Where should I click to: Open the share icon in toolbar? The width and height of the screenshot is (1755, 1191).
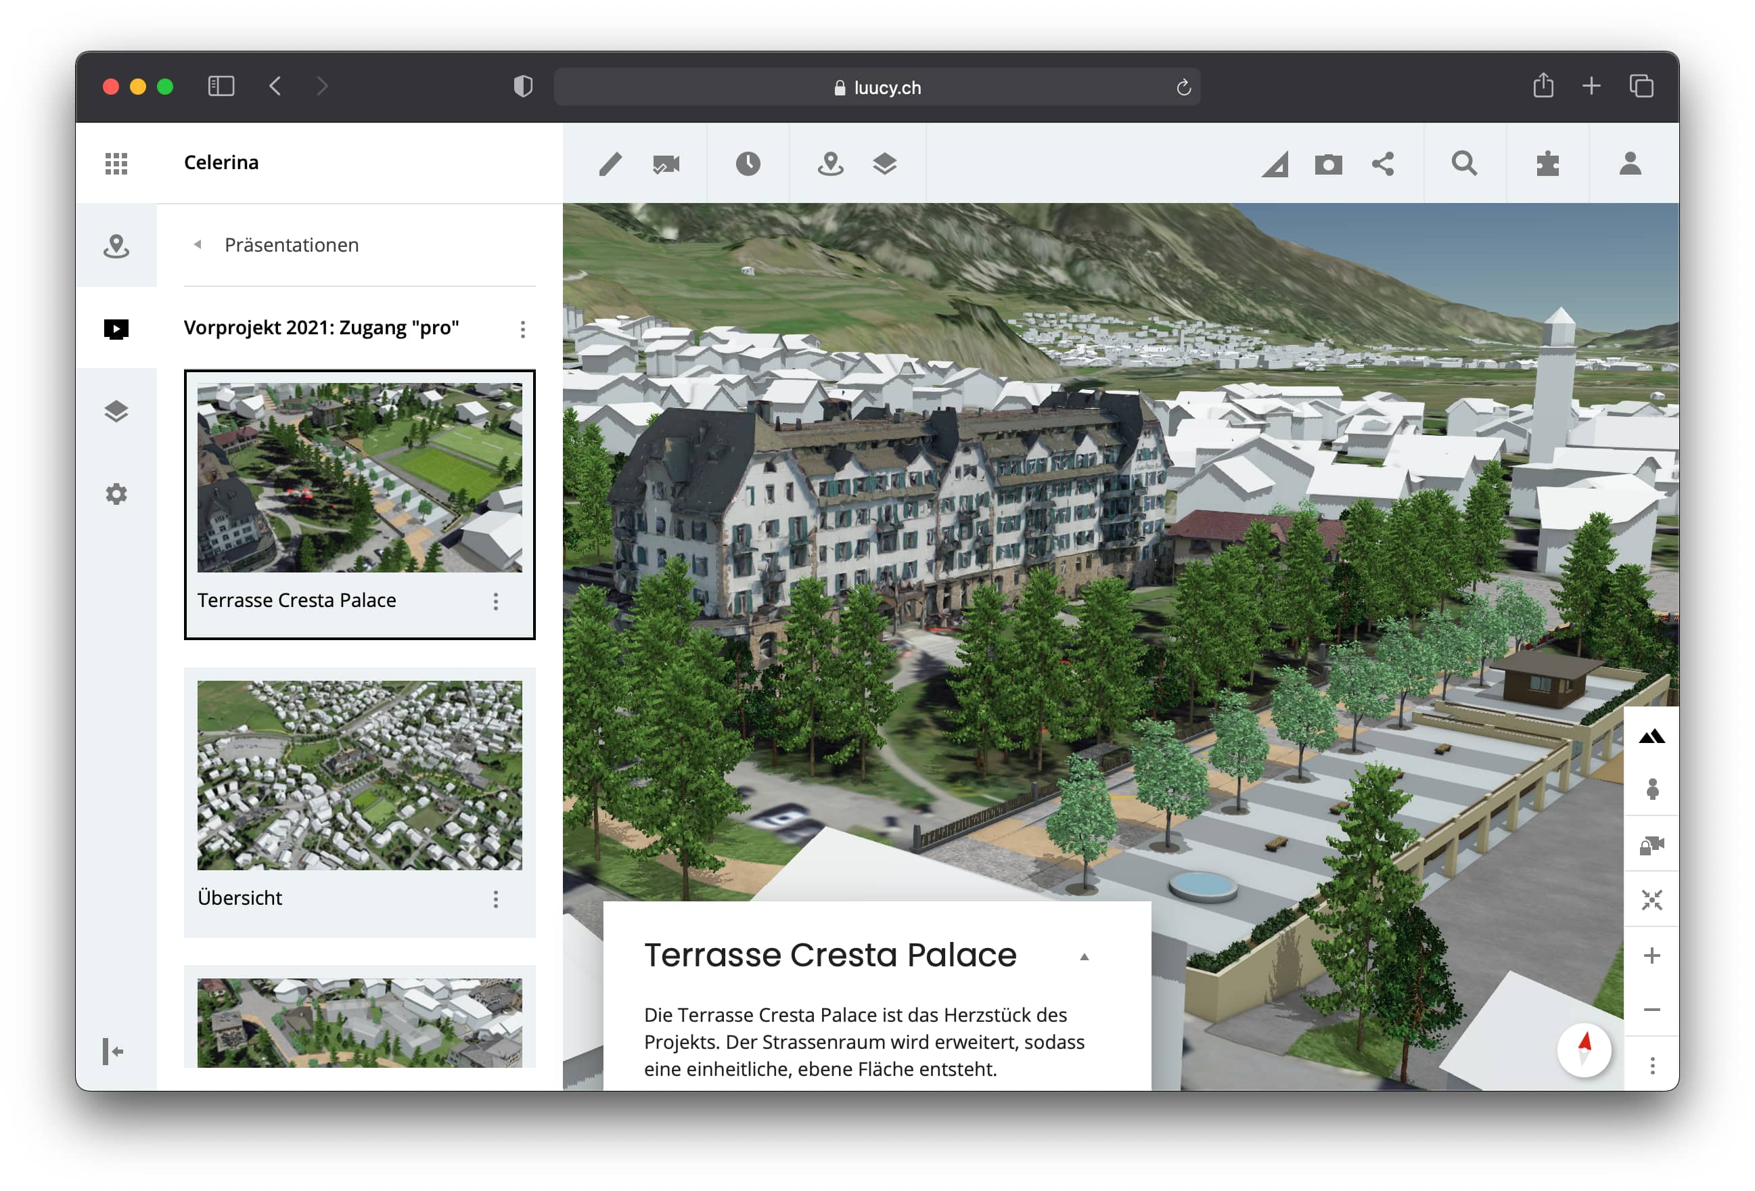[1383, 164]
